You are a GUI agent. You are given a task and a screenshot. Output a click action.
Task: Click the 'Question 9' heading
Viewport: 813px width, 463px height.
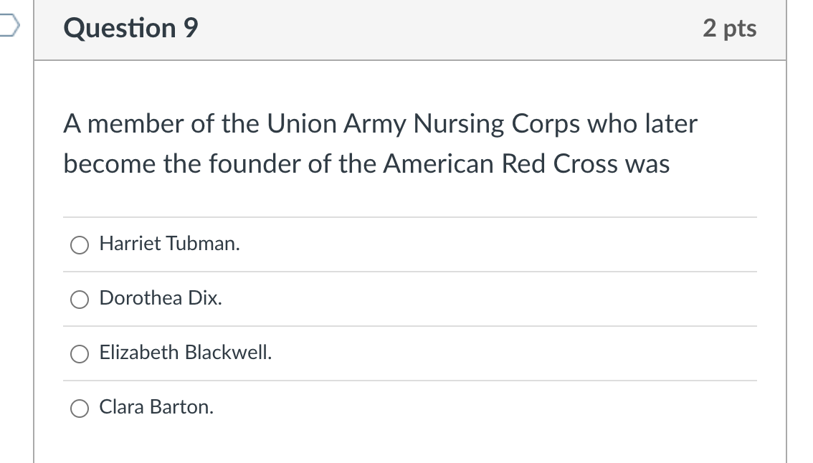(x=130, y=28)
